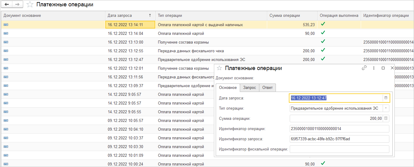Click the Сумма операции column header
Viewport: 414px width, 167px height.
point(292,16)
